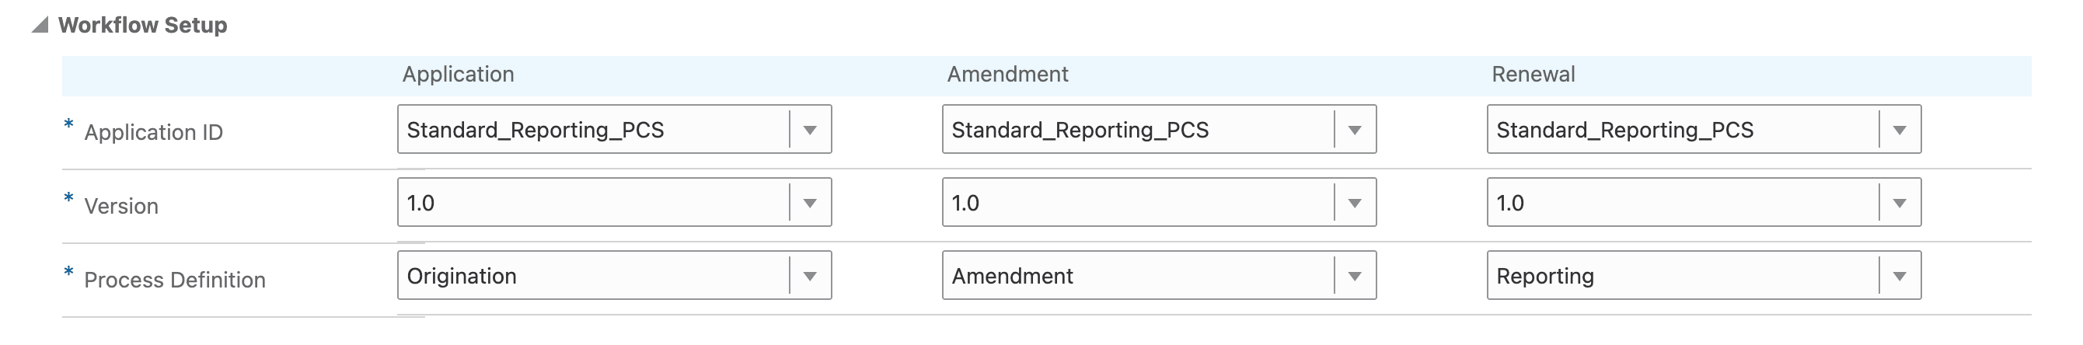Expand Version dropdown arrow in Renewal column
Screen dimensions: 2083x345
1900,203
